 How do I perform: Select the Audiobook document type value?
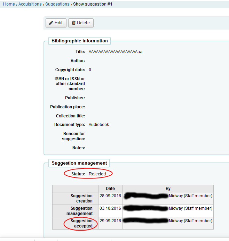[x=99, y=125]
